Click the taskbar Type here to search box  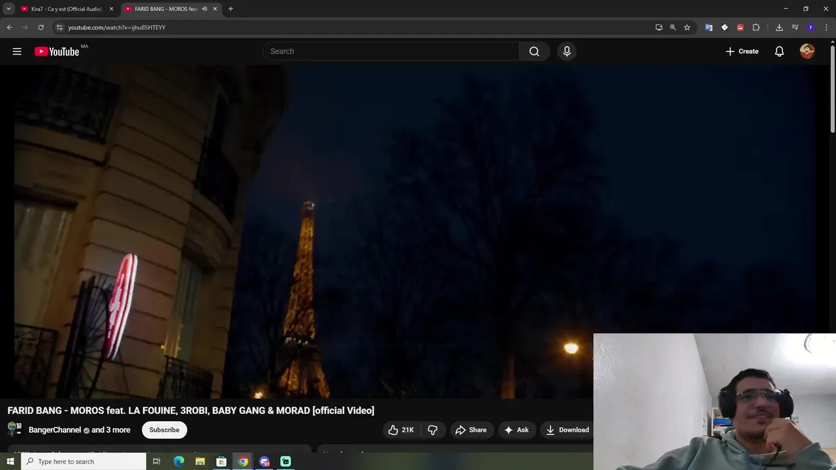click(x=84, y=462)
